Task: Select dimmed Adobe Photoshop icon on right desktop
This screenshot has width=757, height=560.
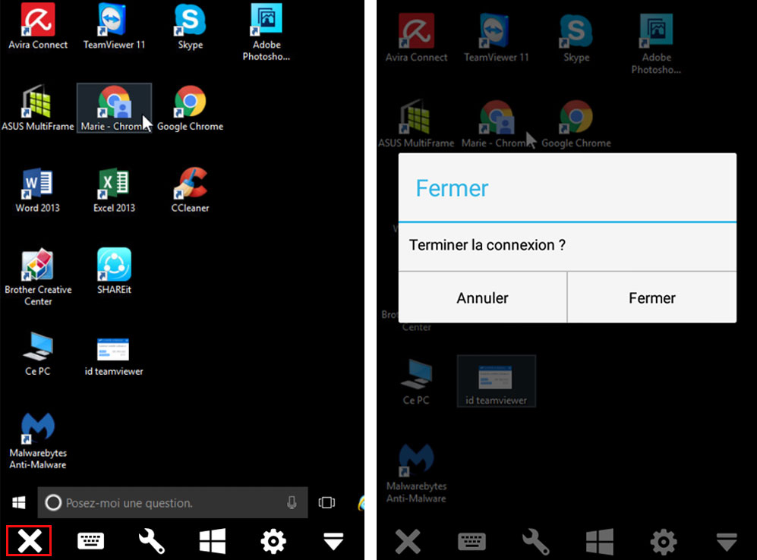Action: (x=656, y=44)
